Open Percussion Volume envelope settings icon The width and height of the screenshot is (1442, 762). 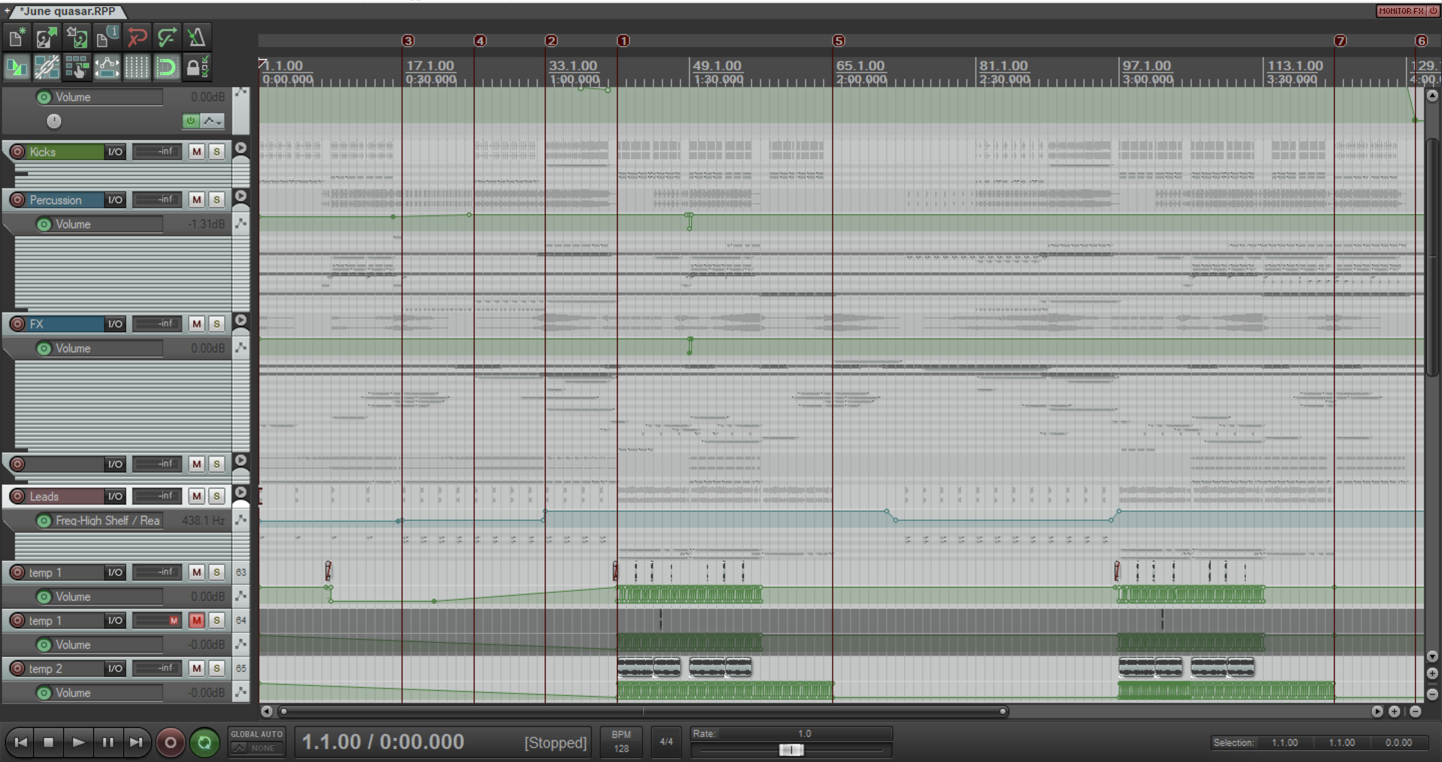point(241,224)
